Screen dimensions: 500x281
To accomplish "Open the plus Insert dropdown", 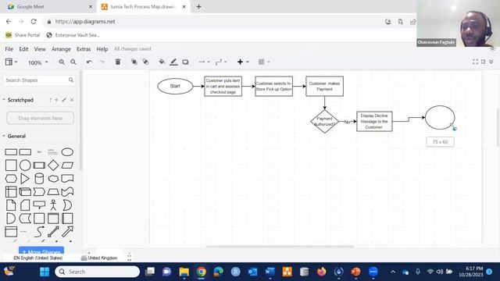I will [243, 62].
